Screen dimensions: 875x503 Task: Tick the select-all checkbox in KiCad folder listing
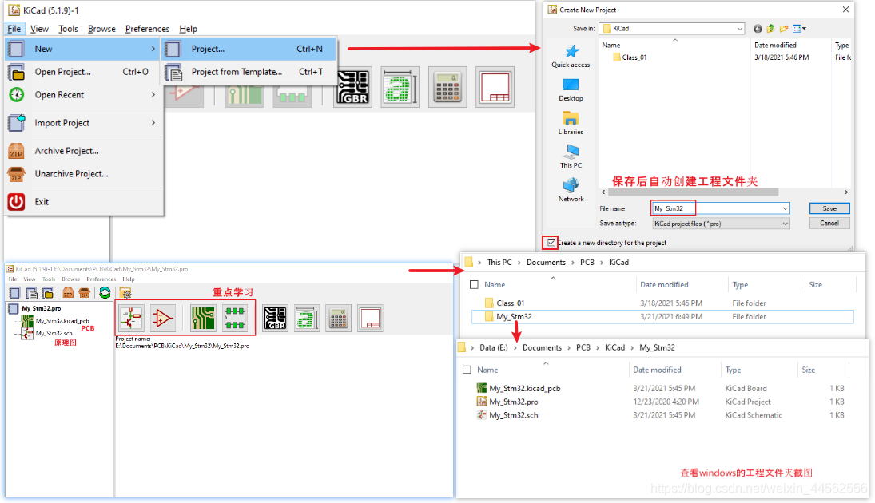tap(475, 285)
